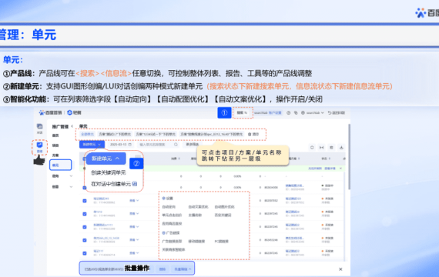
Task: Uncheck the checkbox for row 新建测试a1111
Action: pos(85,227)
